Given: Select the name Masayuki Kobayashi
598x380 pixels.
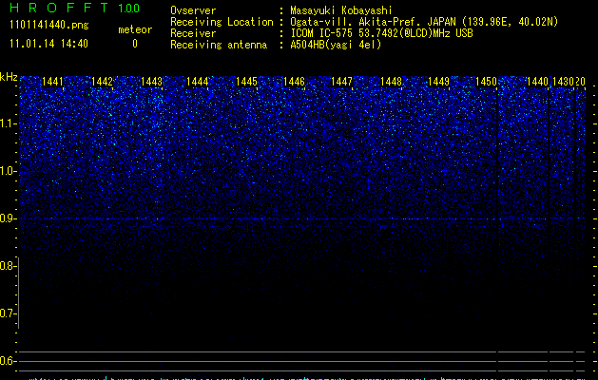Looking at the screenshot, I should pyautogui.click(x=341, y=10).
